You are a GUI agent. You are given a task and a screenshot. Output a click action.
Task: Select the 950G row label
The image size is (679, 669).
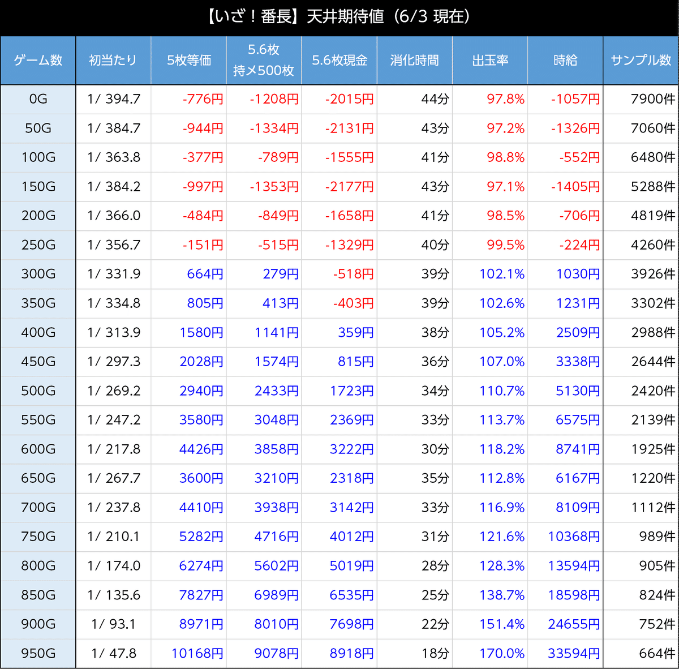(38, 654)
